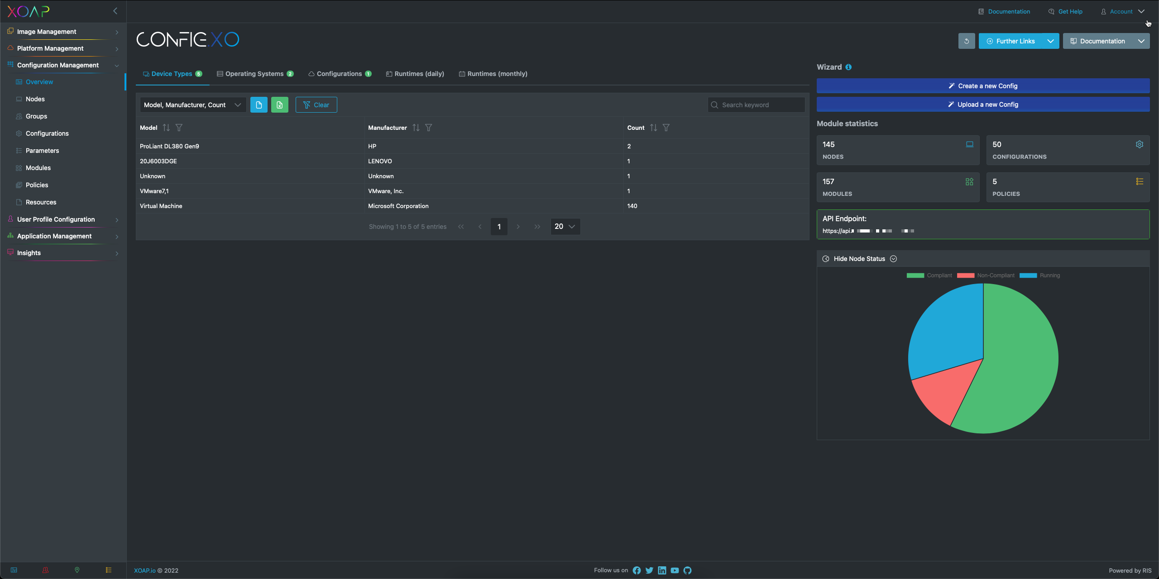The width and height of the screenshot is (1159, 579).
Task: Collapse the sidebar with the chevron
Action: coord(115,11)
